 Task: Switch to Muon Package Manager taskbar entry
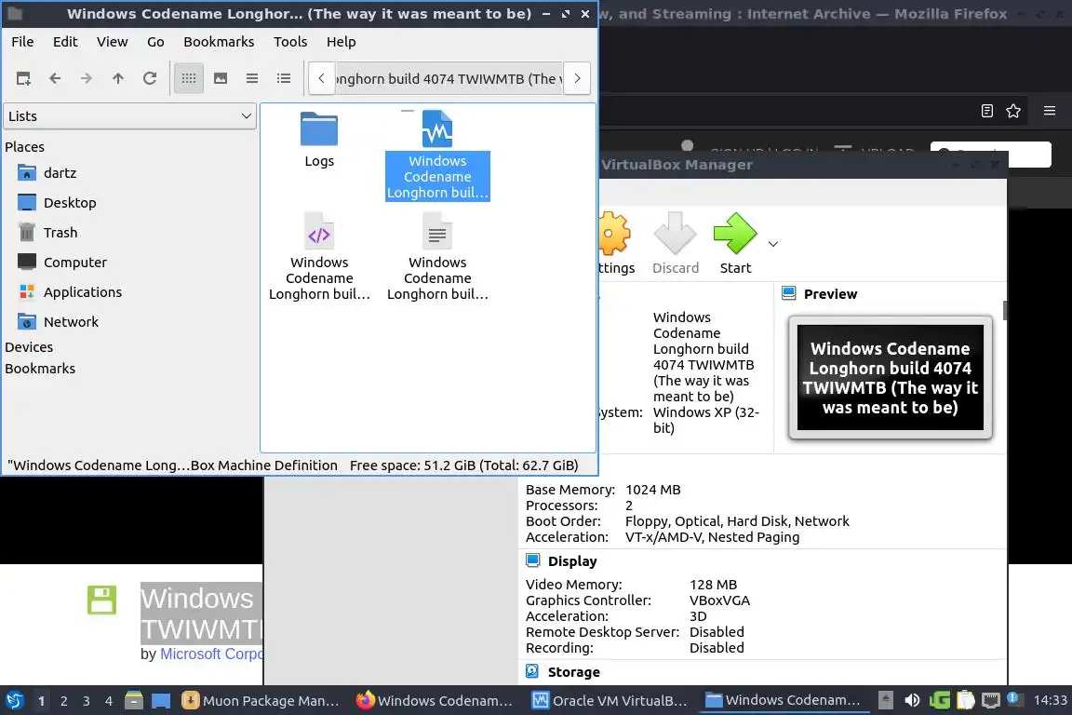pos(261,701)
